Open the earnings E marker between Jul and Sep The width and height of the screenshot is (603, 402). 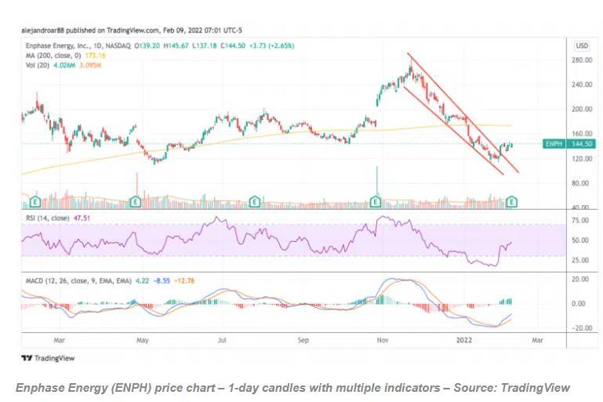[x=255, y=201]
